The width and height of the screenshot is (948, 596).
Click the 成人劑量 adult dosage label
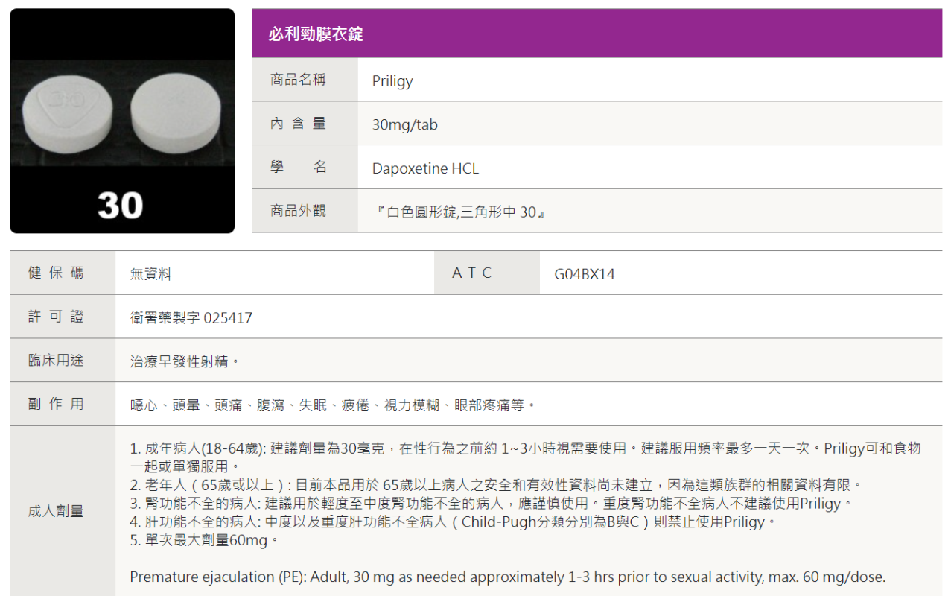click(57, 512)
